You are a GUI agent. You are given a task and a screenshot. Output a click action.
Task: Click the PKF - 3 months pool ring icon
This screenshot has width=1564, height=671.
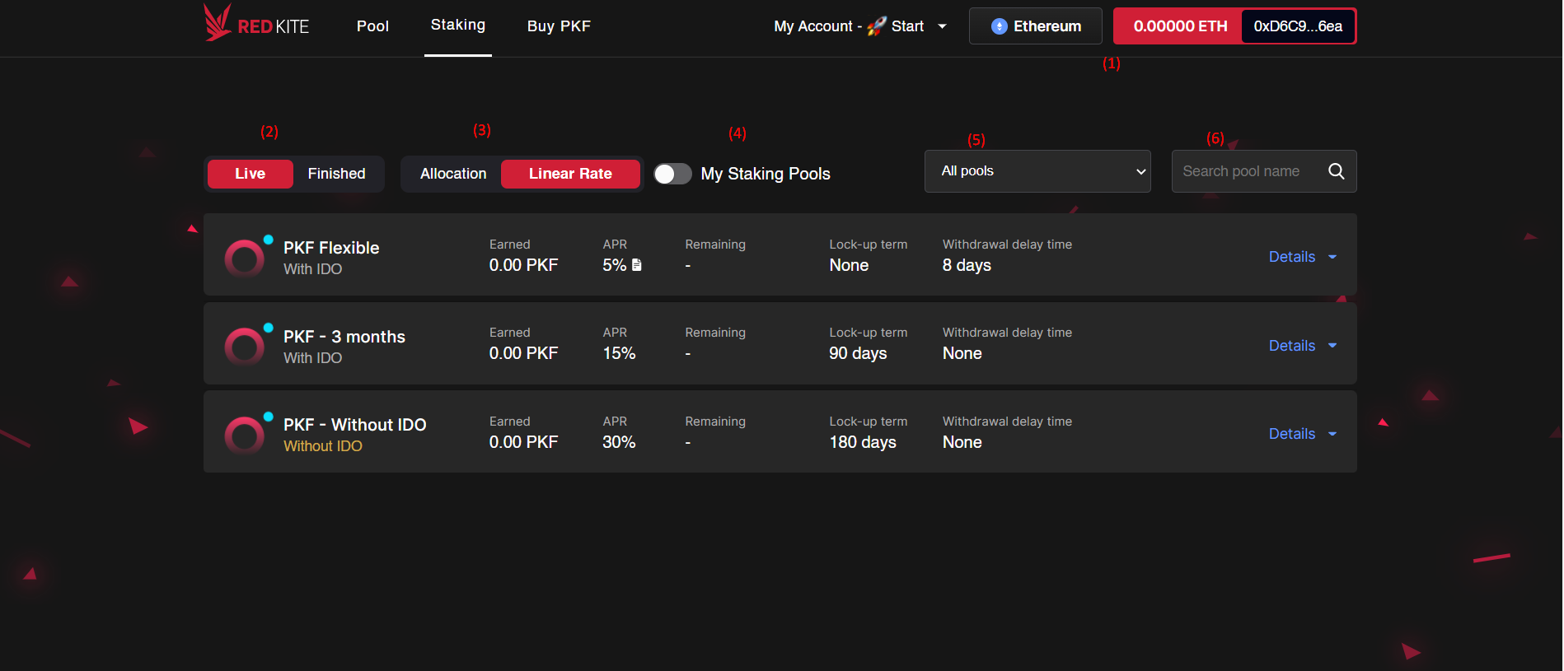pos(245,347)
